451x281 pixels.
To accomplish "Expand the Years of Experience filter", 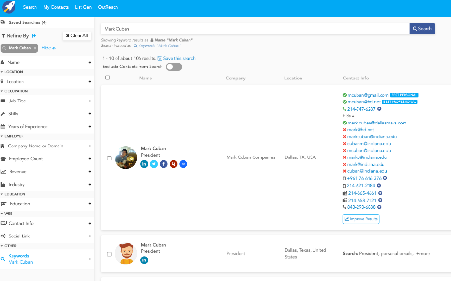I will (x=90, y=127).
